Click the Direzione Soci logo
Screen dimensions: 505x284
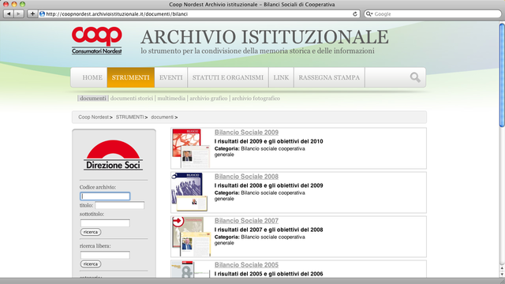pyautogui.click(x=113, y=155)
